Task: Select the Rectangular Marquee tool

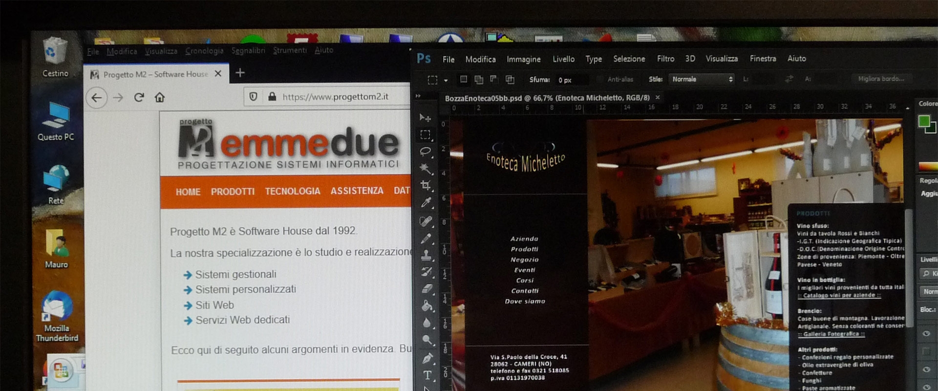Action: click(426, 134)
